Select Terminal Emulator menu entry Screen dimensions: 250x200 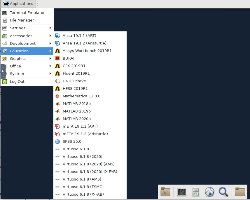[27, 12]
